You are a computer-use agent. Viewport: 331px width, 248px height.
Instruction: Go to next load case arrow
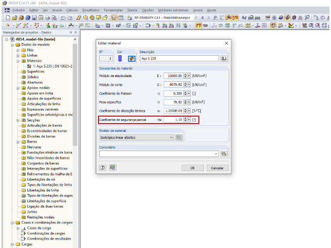click(209, 18)
